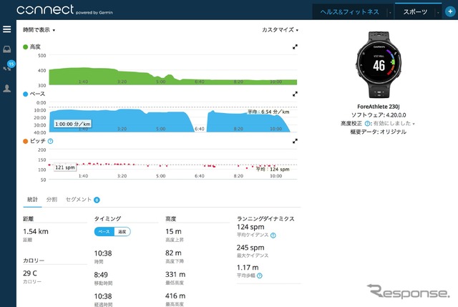Select the セグメント tab
The height and width of the screenshot is (307, 458).
point(79,200)
